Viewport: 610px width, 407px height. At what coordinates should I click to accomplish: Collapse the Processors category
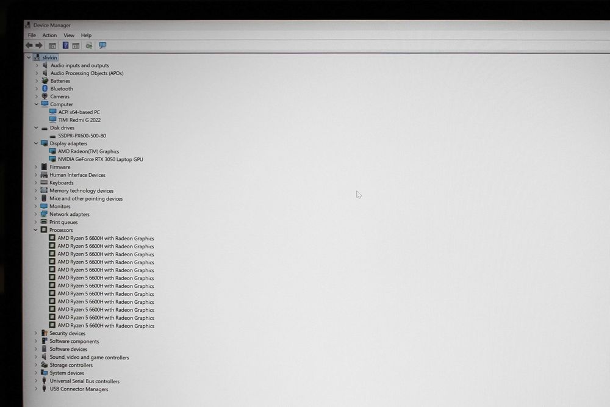pos(35,230)
